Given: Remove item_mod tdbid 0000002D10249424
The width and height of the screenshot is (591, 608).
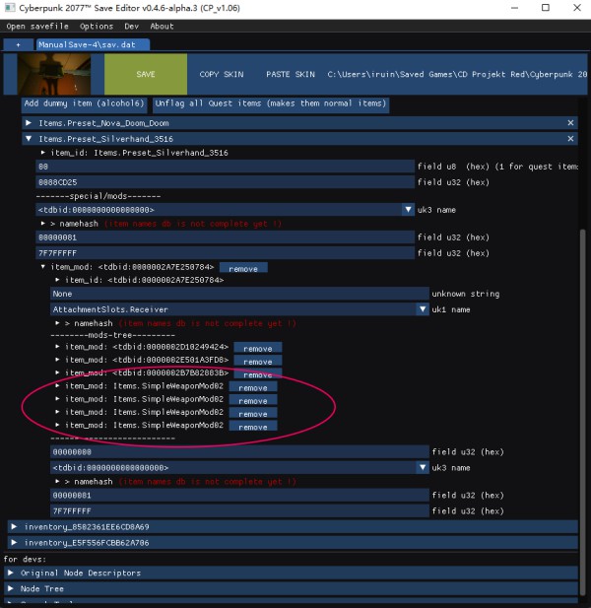Looking at the screenshot, I should point(258,348).
